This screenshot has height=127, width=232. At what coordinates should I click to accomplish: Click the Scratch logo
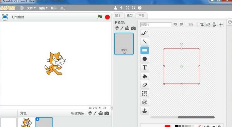click(x=8, y=8)
